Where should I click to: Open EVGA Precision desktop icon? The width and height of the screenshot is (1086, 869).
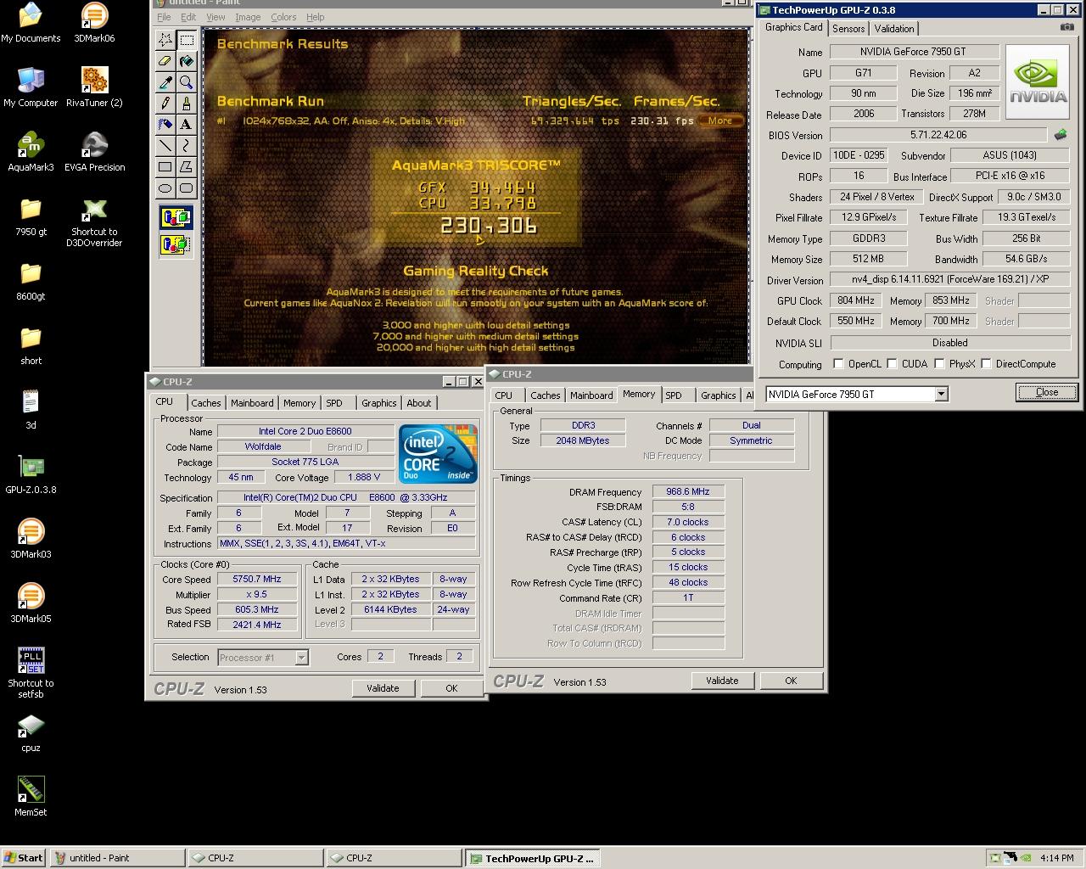point(94,152)
